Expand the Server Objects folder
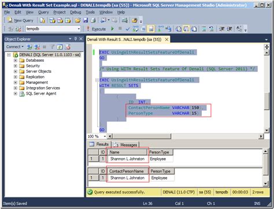Viewport: 274px width, 209px height. click(16, 72)
